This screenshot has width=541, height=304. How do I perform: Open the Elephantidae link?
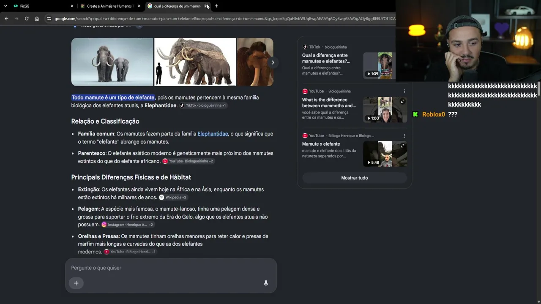tap(213, 134)
